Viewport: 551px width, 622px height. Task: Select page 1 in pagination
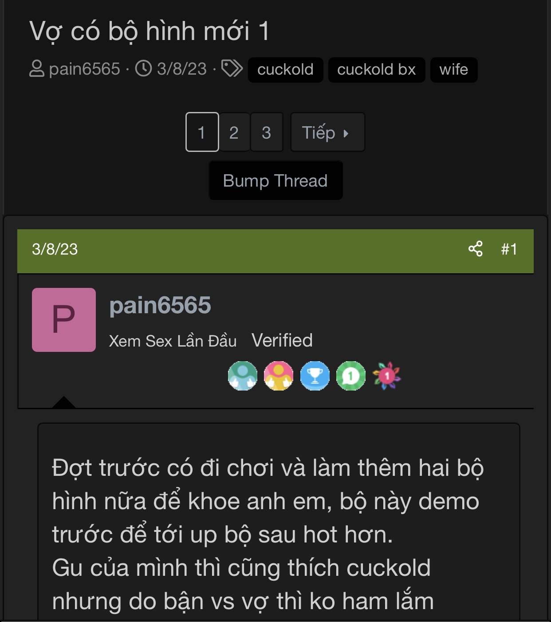(202, 132)
